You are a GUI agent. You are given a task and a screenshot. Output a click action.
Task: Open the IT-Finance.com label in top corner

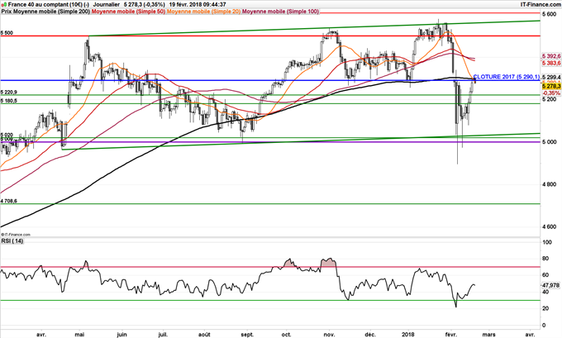point(541,5)
